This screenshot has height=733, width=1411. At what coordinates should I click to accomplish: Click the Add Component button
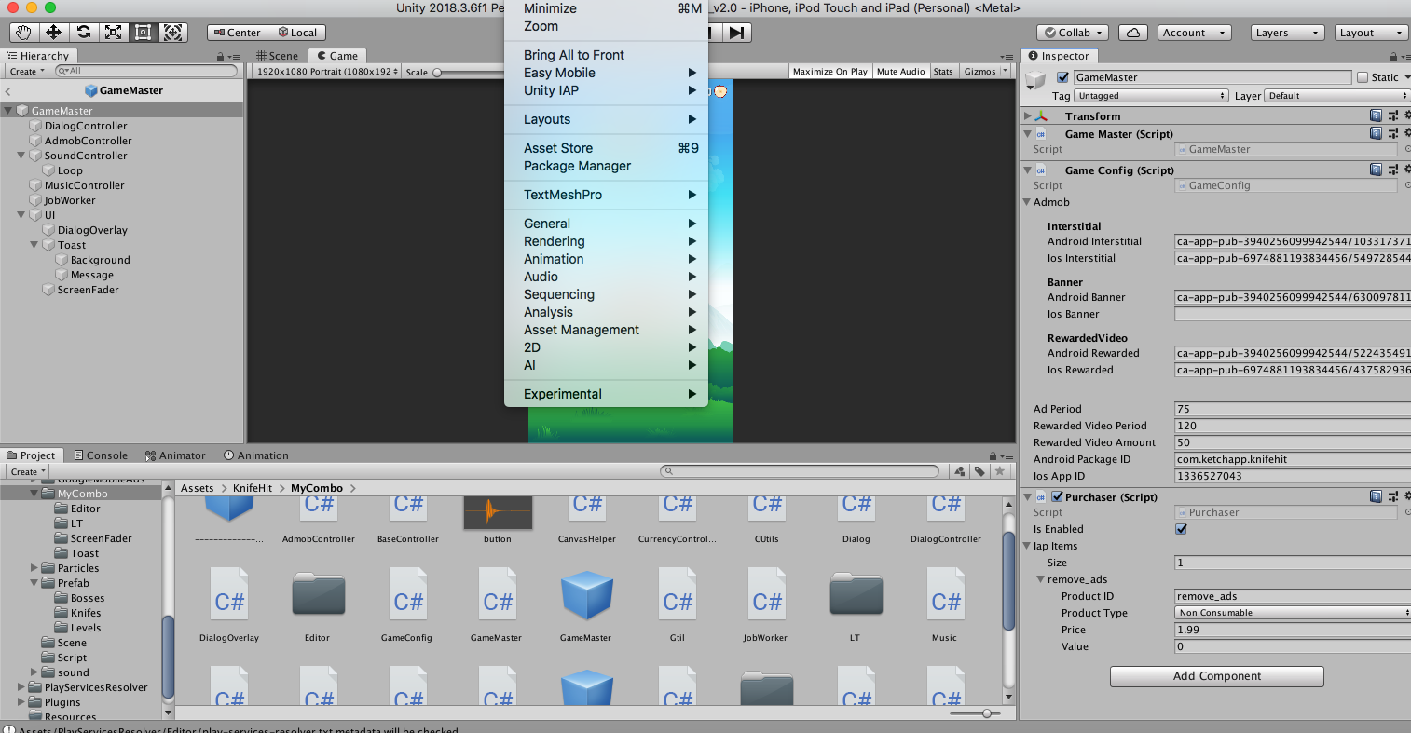1216,676
